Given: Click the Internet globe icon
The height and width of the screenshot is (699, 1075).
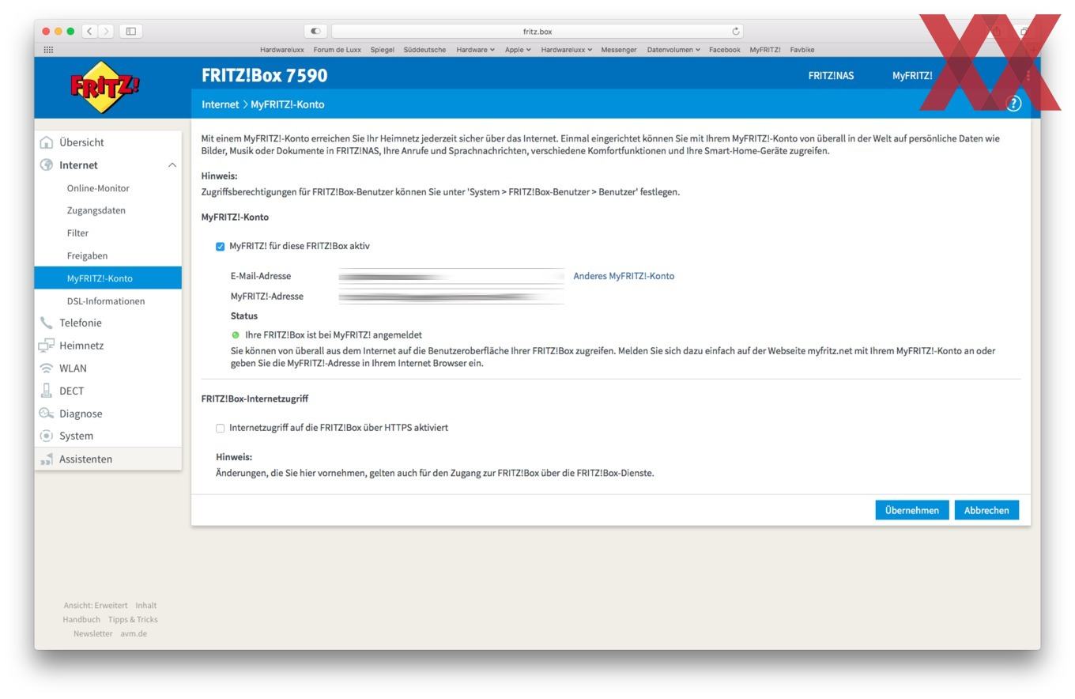Looking at the screenshot, I should [47, 165].
